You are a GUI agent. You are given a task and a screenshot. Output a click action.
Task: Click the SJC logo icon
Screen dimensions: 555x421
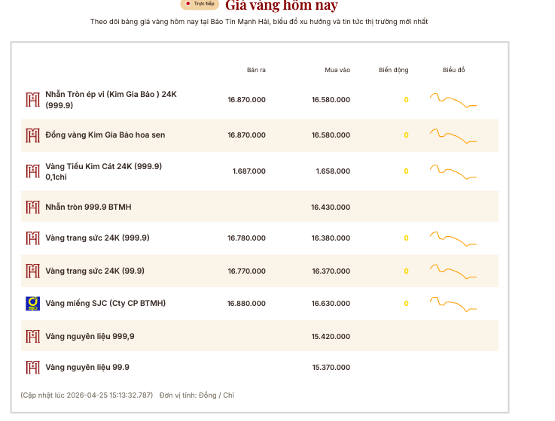point(32,304)
